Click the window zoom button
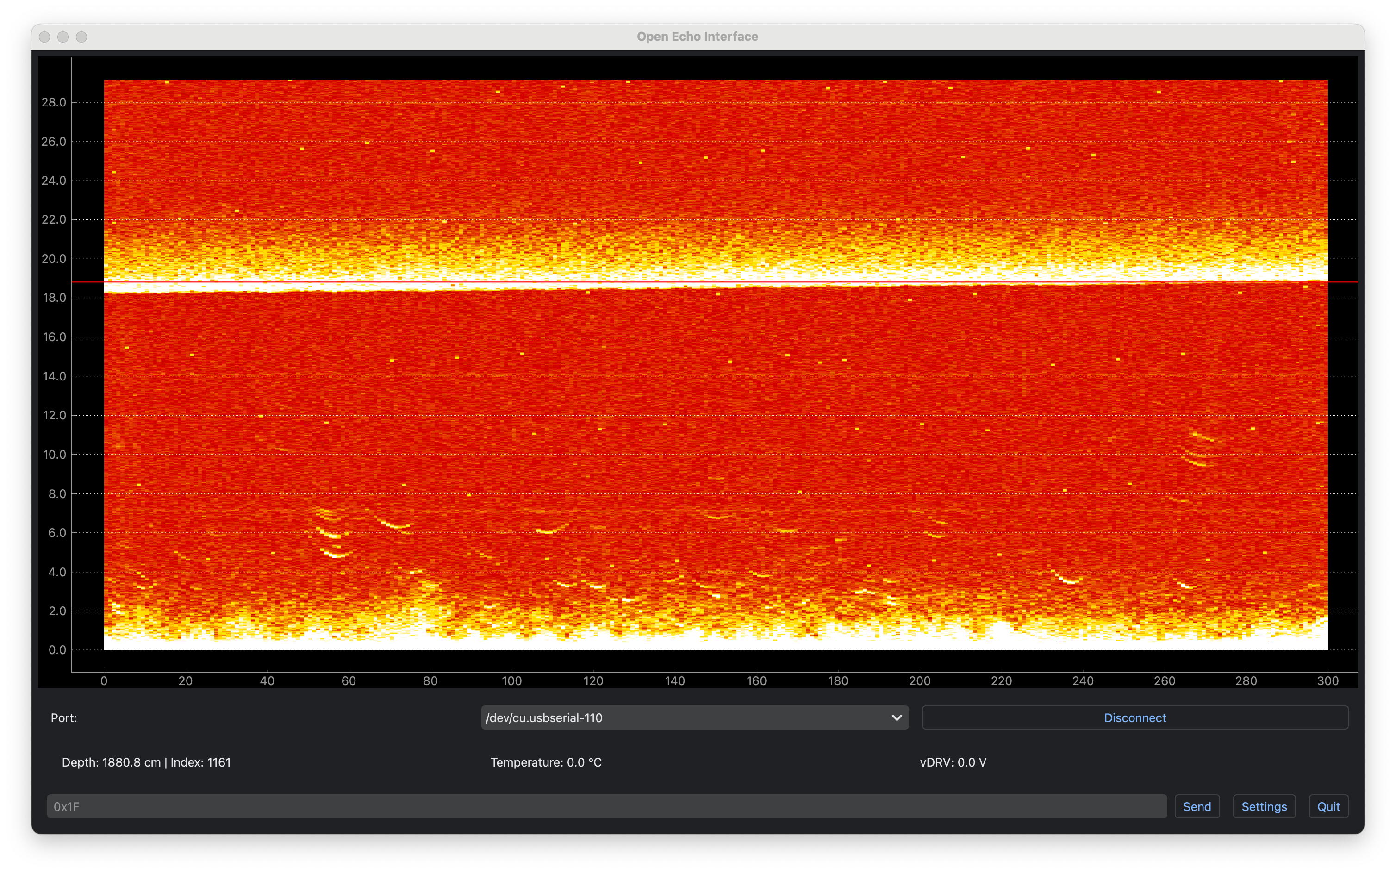Image resolution: width=1396 pixels, height=873 pixels. pyautogui.click(x=81, y=37)
